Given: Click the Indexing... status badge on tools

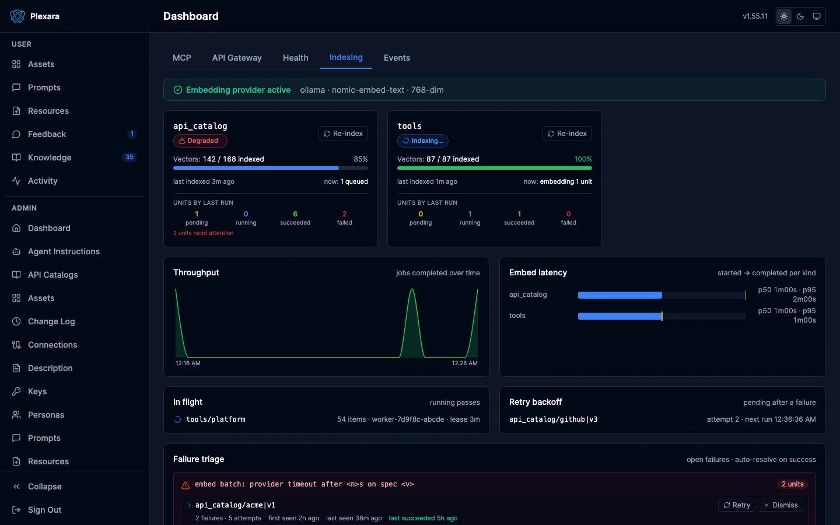Looking at the screenshot, I should pyautogui.click(x=423, y=141).
